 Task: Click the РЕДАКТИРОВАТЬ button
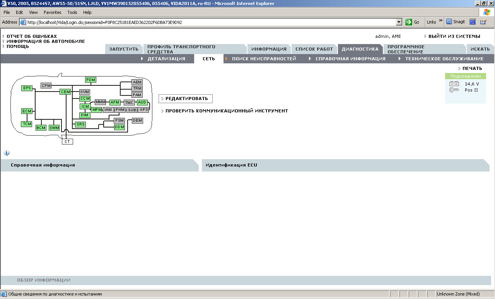(x=186, y=99)
